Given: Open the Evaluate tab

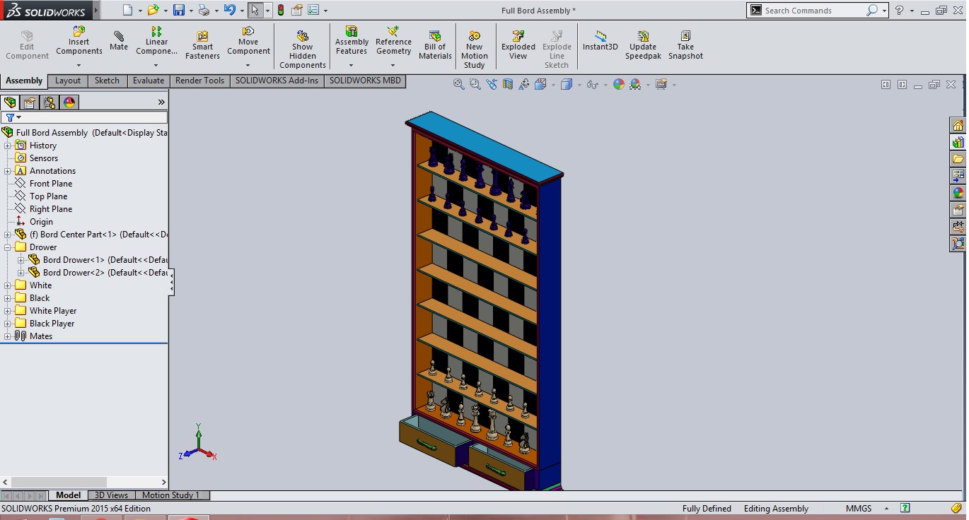Looking at the screenshot, I should click(x=149, y=81).
